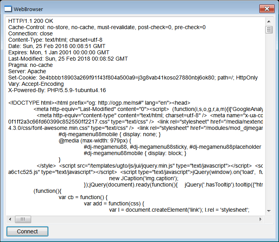Click the 'a6c1c525.js' script line
The image size is (279, 242).
pyautogui.click(x=136, y=172)
